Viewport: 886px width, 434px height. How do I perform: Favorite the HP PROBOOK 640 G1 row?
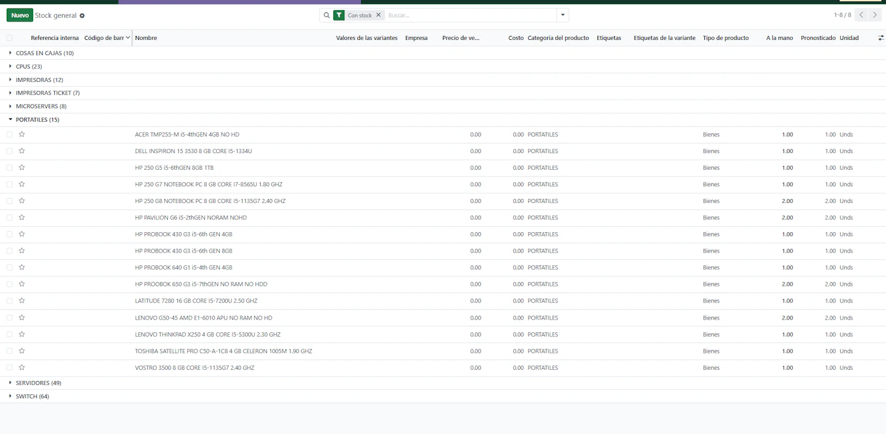[22, 267]
